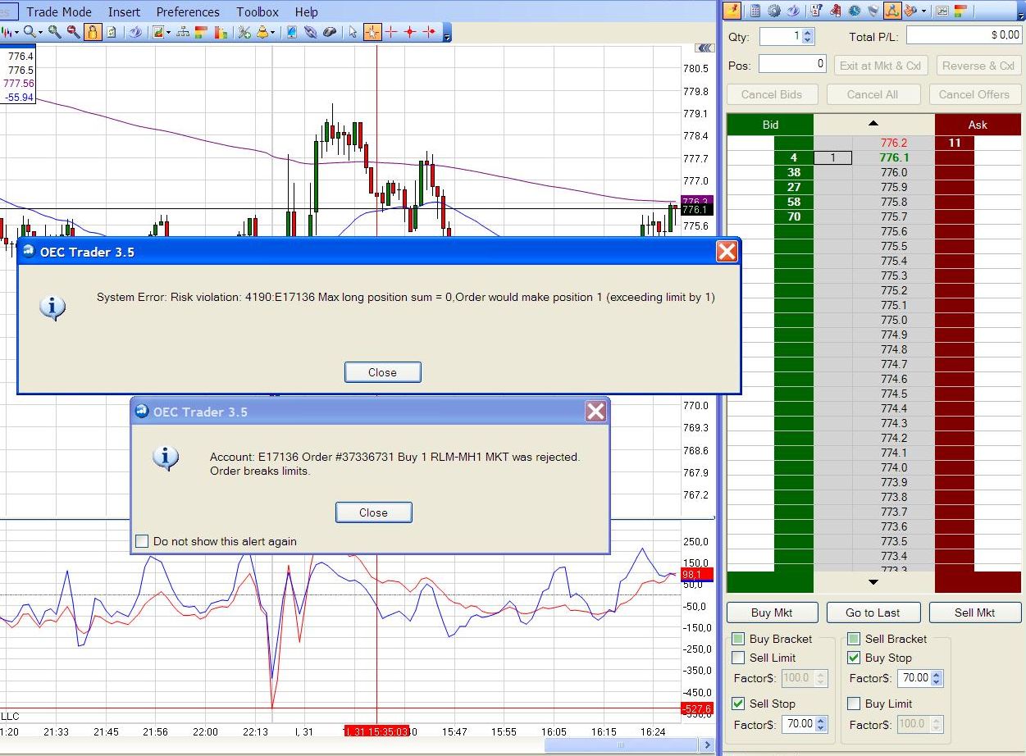
Task: Click the Buy Mkt button
Action: (772, 613)
